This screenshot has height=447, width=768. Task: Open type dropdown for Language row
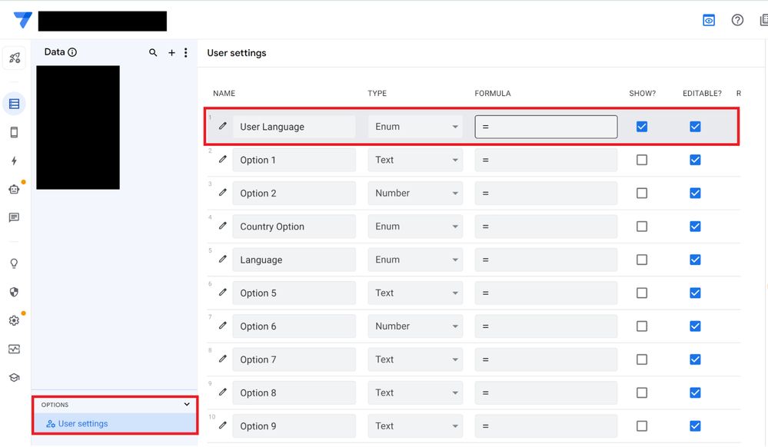click(415, 260)
